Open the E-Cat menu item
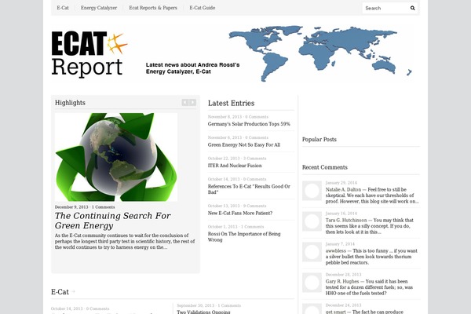 [63, 8]
